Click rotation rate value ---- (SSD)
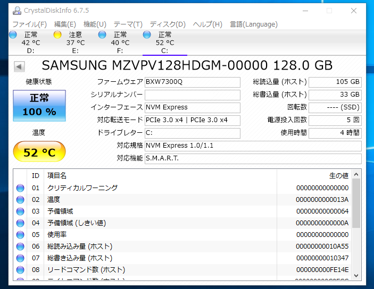The height and width of the screenshot is (289, 374). [x=335, y=107]
